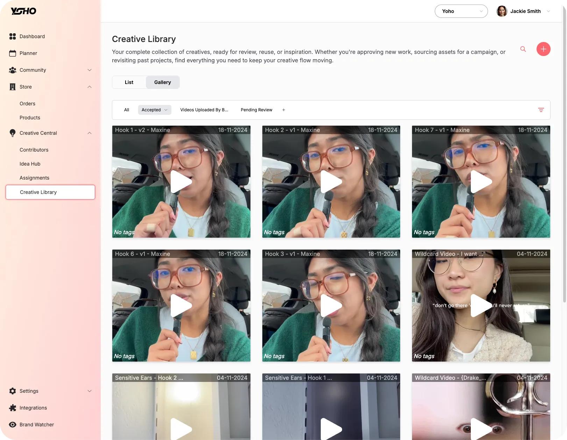Add a new filter view tab with plus
The height and width of the screenshot is (440, 567).
[284, 110]
